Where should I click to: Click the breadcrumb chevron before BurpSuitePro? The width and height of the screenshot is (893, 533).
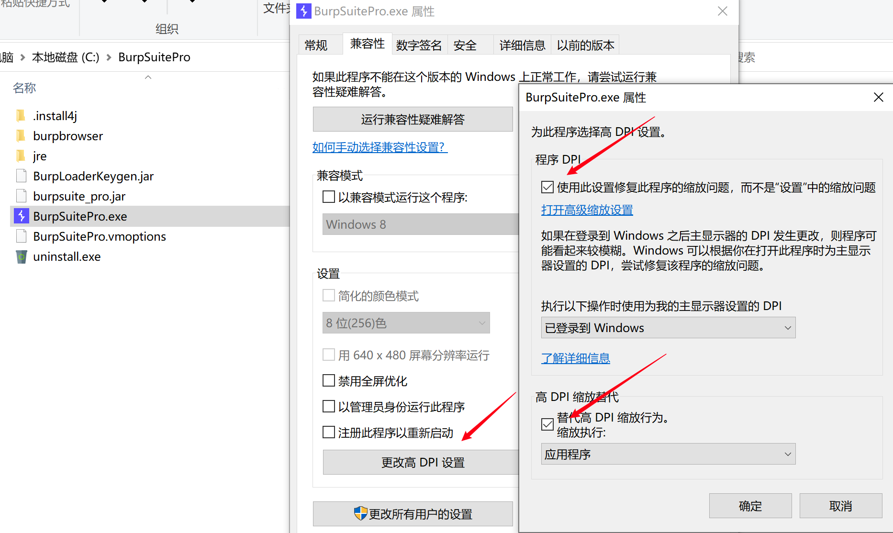click(109, 57)
